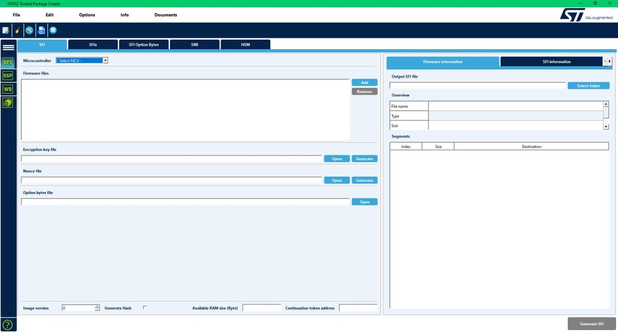Click inside the Firmware files list box
618x332 pixels.
click(x=185, y=110)
